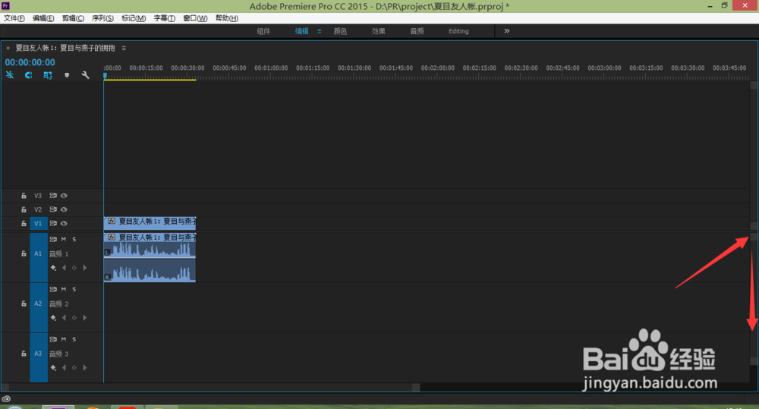Toggle lock on V2 track
759x409 pixels.
point(24,209)
